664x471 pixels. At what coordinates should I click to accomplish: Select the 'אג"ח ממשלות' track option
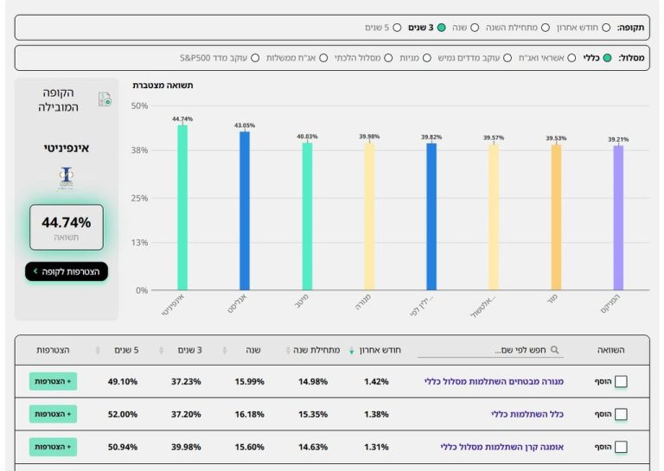(323, 58)
